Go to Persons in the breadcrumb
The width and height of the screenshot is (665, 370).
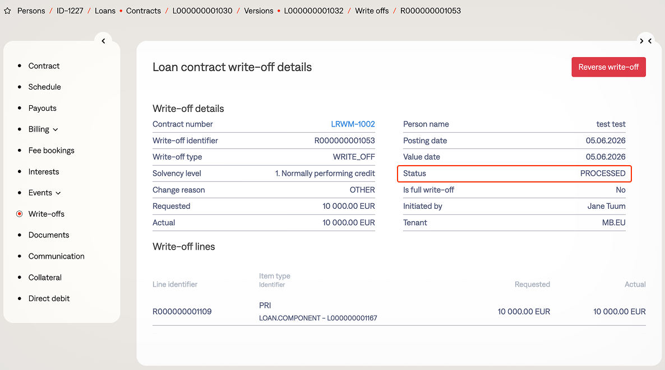point(31,11)
